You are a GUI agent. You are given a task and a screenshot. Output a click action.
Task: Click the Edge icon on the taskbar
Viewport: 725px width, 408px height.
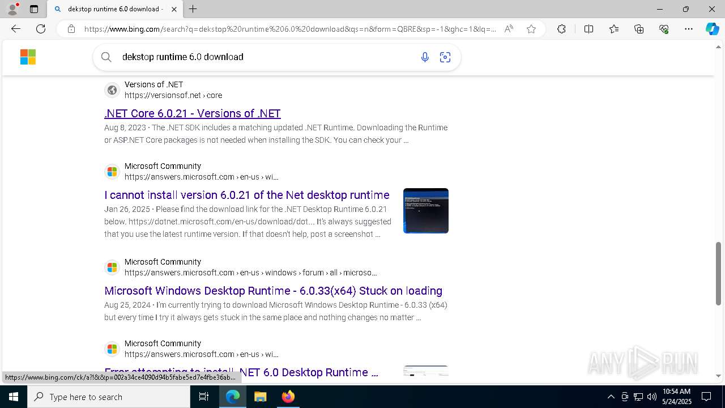(233, 397)
